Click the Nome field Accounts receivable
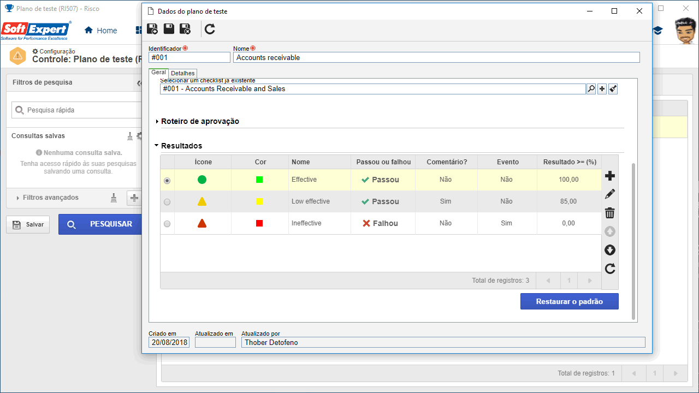This screenshot has width=699, height=393. (436, 57)
